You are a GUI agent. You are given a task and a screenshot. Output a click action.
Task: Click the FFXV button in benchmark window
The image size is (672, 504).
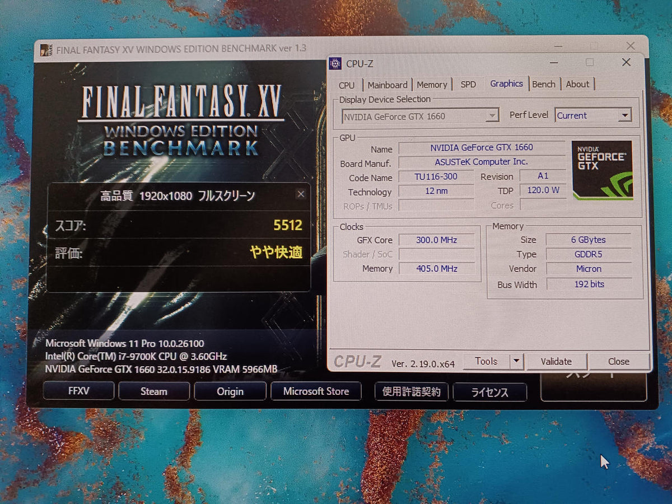79,391
